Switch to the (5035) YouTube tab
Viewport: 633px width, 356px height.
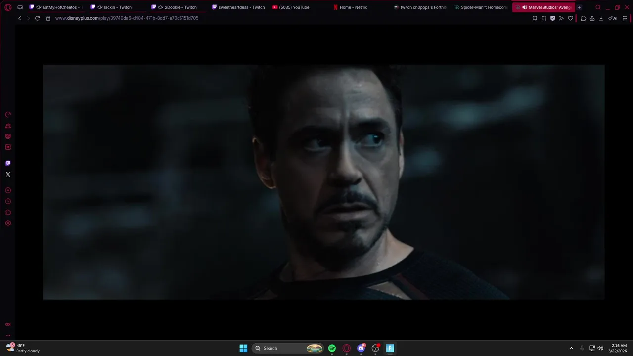(299, 7)
